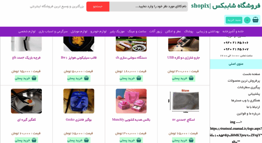Click the cart item count circle

pos(247,20)
